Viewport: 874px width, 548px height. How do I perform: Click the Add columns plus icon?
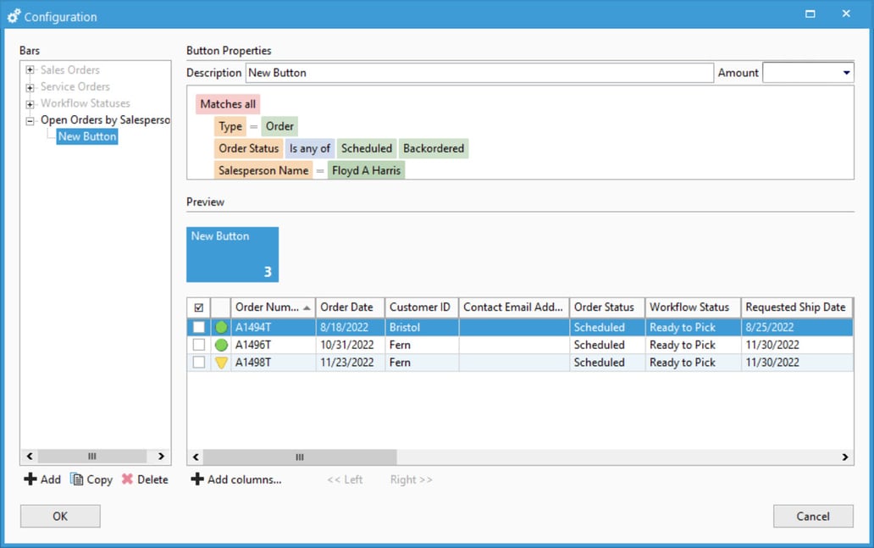[197, 479]
